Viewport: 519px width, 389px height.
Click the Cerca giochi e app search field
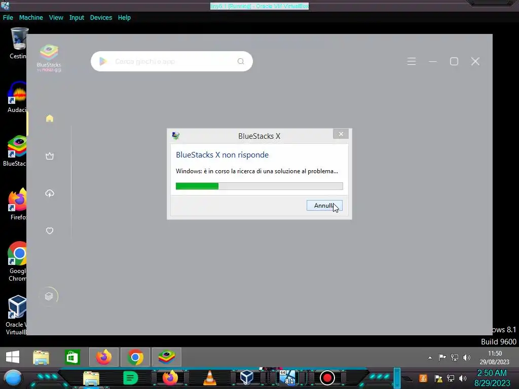pos(172,61)
